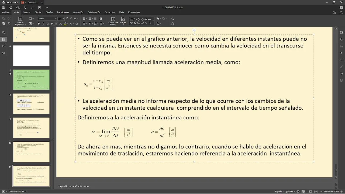This screenshot has width=345, height=194.
Task: Toggle italic formatting
Action: point(43,24)
